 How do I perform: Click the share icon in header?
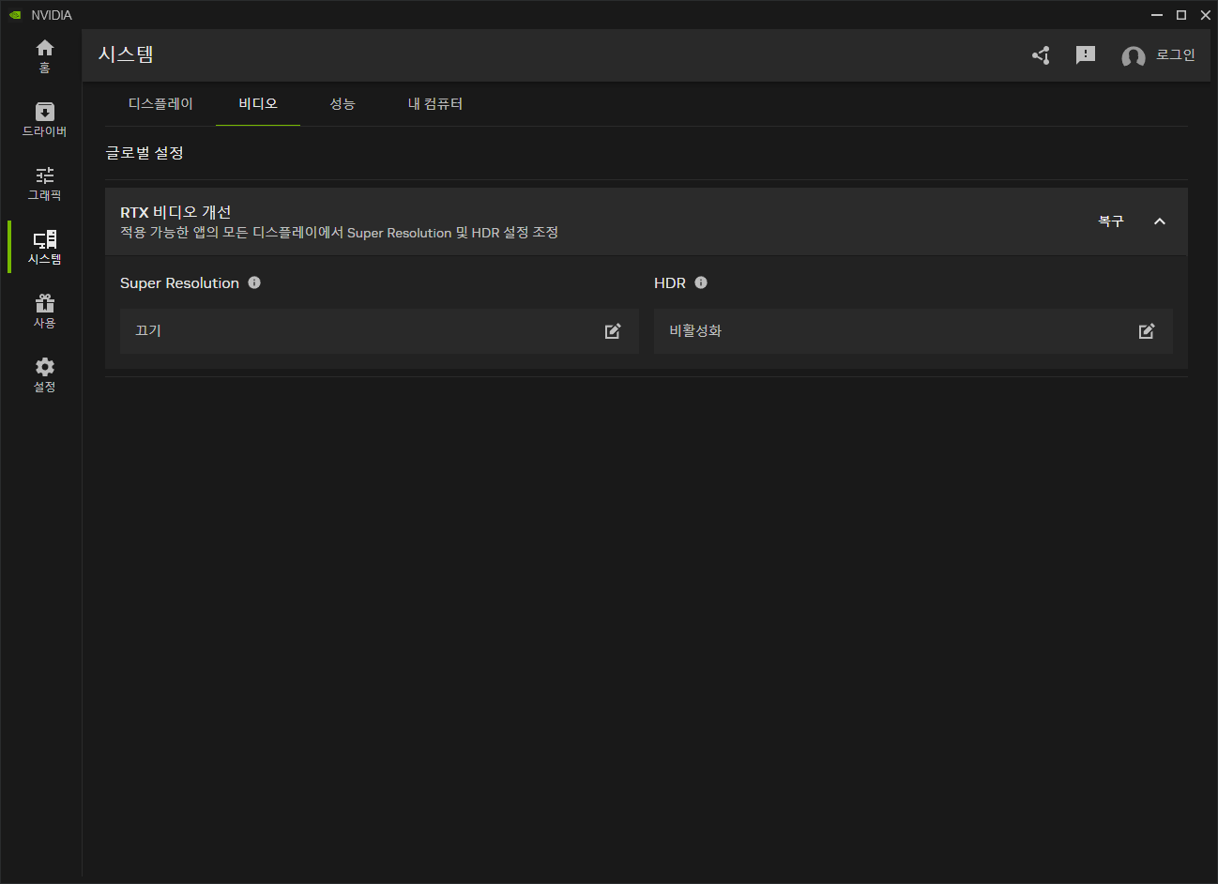(1041, 55)
